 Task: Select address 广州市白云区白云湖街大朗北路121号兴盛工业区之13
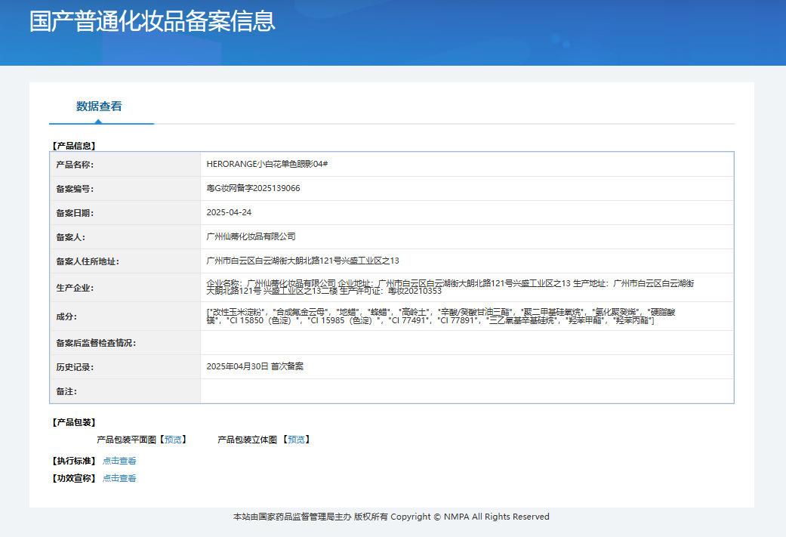coord(303,261)
